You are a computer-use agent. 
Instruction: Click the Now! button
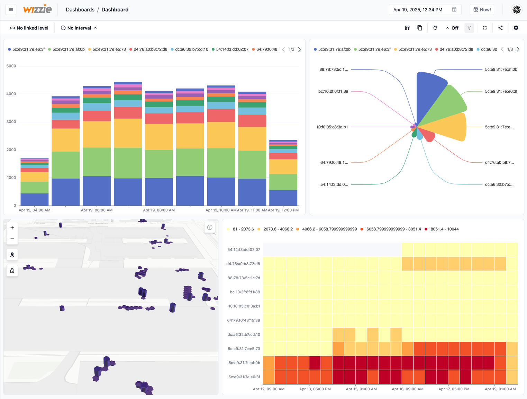coord(482,10)
